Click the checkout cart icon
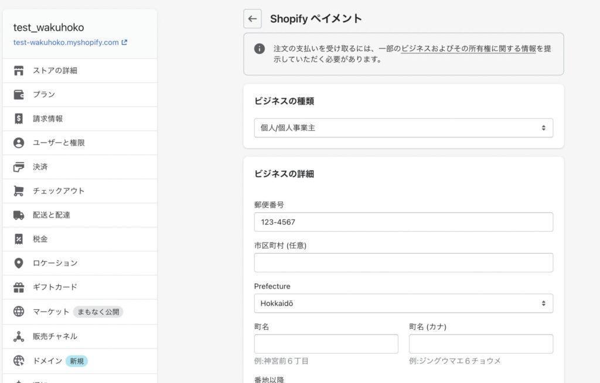 click(x=19, y=191)
